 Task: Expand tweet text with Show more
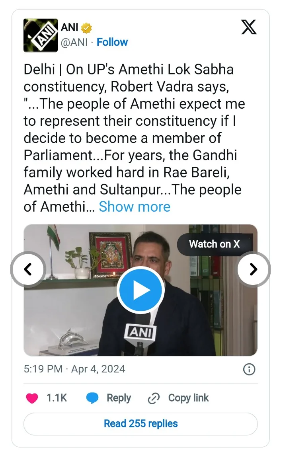point(135,207)
